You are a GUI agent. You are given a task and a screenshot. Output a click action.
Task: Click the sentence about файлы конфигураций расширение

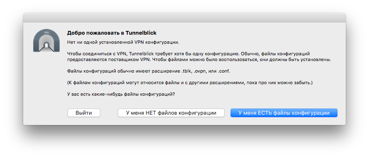(x=148, y=71)
